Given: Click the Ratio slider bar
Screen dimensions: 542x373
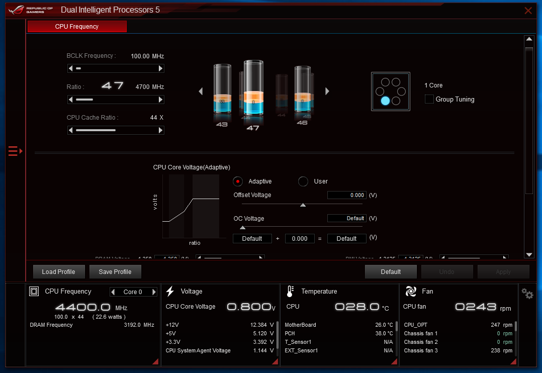Looking at the screenshot, I should [84, 100].
